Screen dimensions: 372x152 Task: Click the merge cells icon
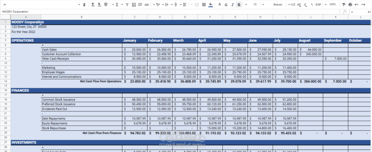coord(197,5)
